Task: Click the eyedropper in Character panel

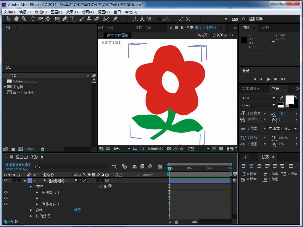Action: click(x=281, y=98)
